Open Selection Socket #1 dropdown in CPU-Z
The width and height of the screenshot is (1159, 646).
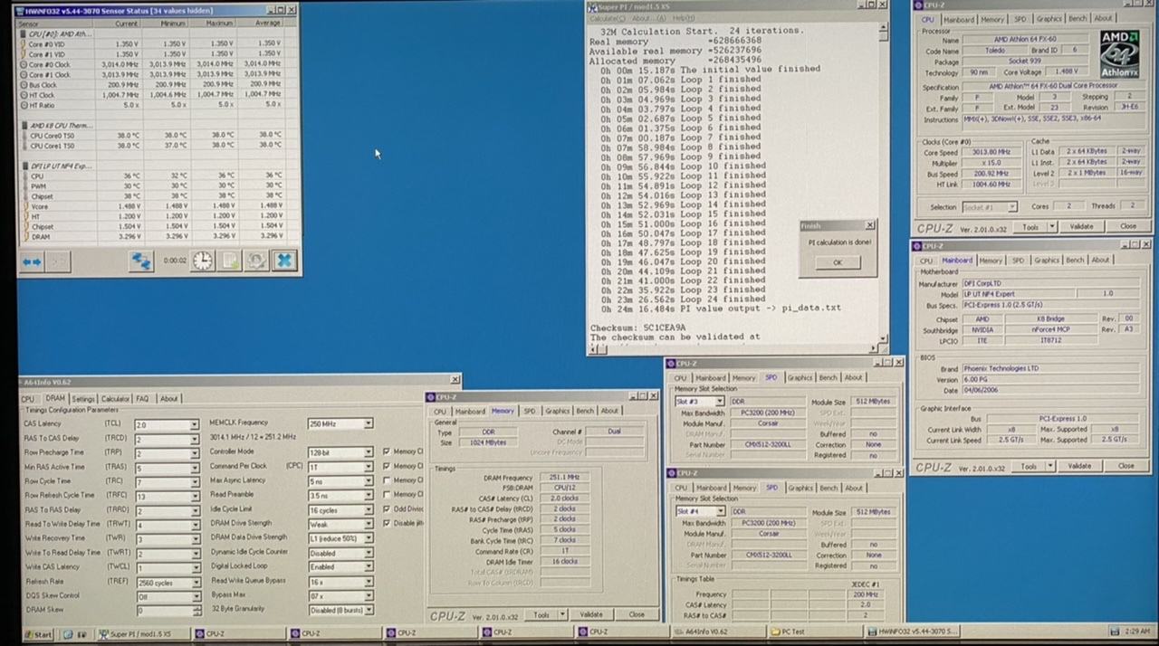[x=1013, y=207]
